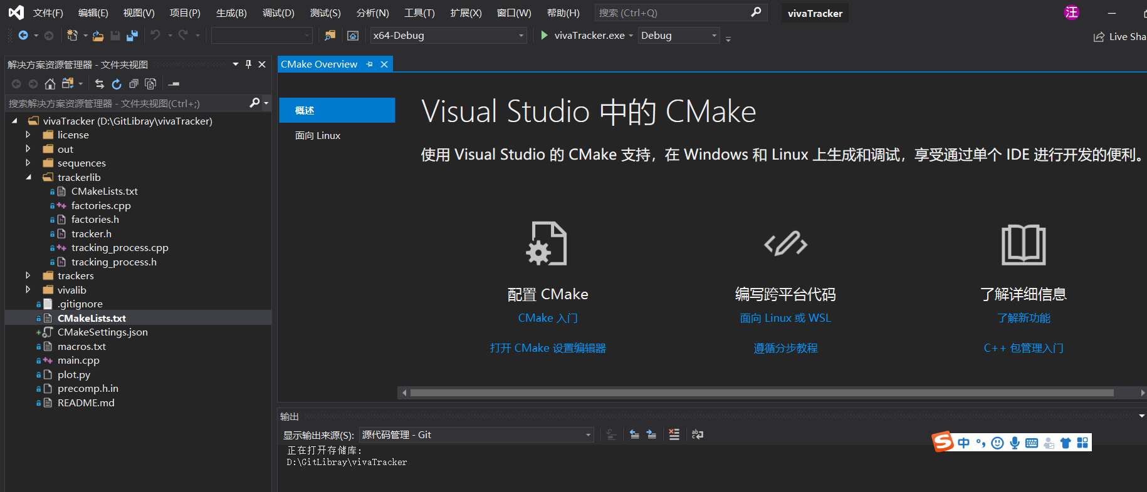Pin the Solution Explorer panel
This screenshot has width=1147, height=492.
tap(249, 64)
